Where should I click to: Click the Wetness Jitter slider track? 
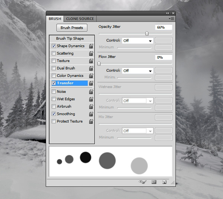point(135,94)
